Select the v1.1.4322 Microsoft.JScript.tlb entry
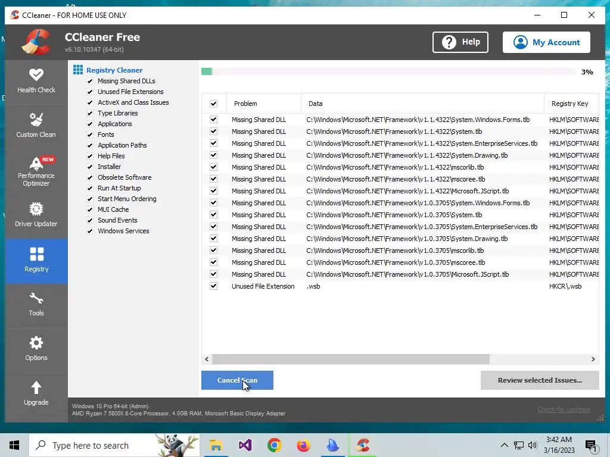The image size is (610, 457). pos(400,191)
